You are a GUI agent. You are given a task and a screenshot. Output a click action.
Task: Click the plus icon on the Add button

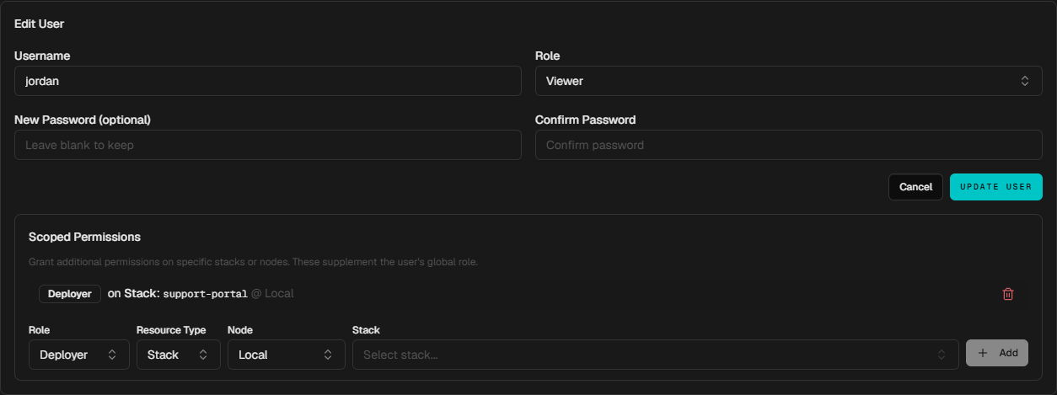(983, 353)
